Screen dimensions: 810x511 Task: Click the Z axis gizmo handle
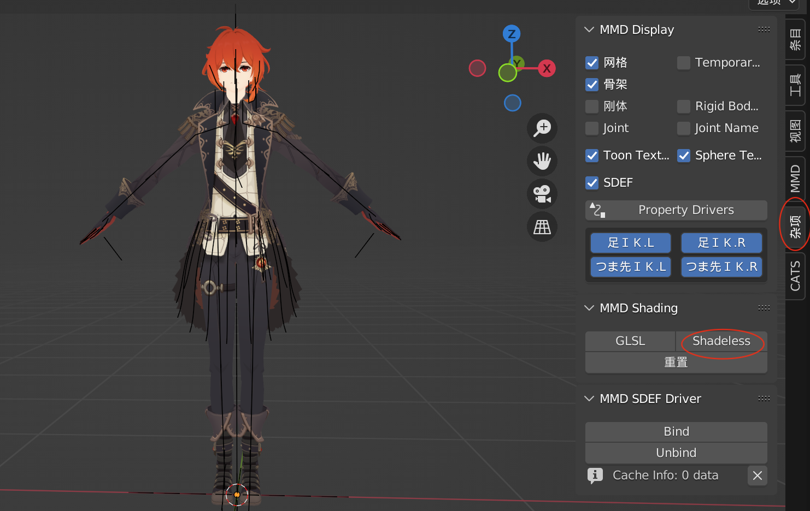pos(512,34)
